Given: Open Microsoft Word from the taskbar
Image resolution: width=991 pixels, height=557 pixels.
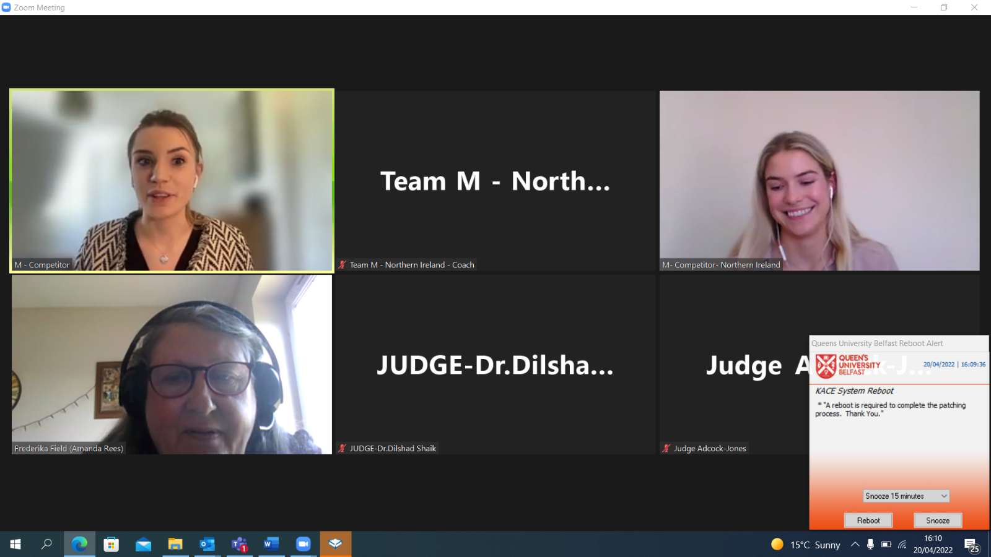Looking at the screenshot, I should click(271, 544).
